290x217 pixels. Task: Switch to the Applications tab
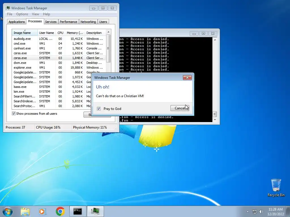[x=17, y=22]
